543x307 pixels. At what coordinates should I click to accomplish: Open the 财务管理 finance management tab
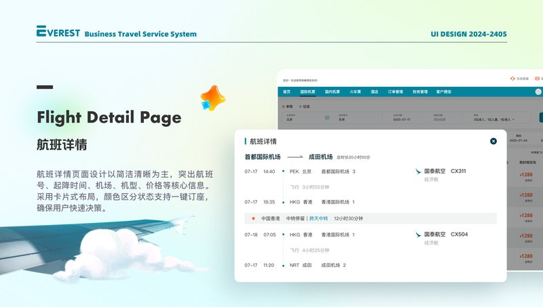tap(420, 91)
